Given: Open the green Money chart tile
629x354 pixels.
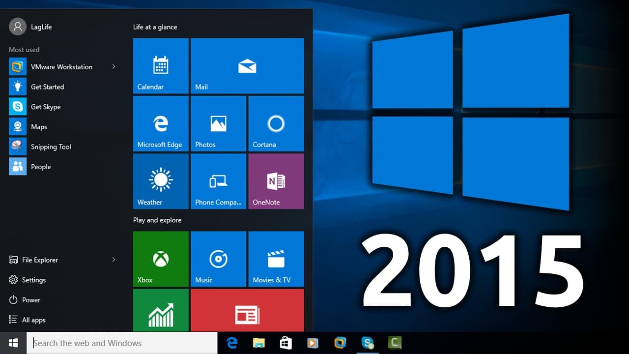Looking at the screenshot, I should point(161,310).
